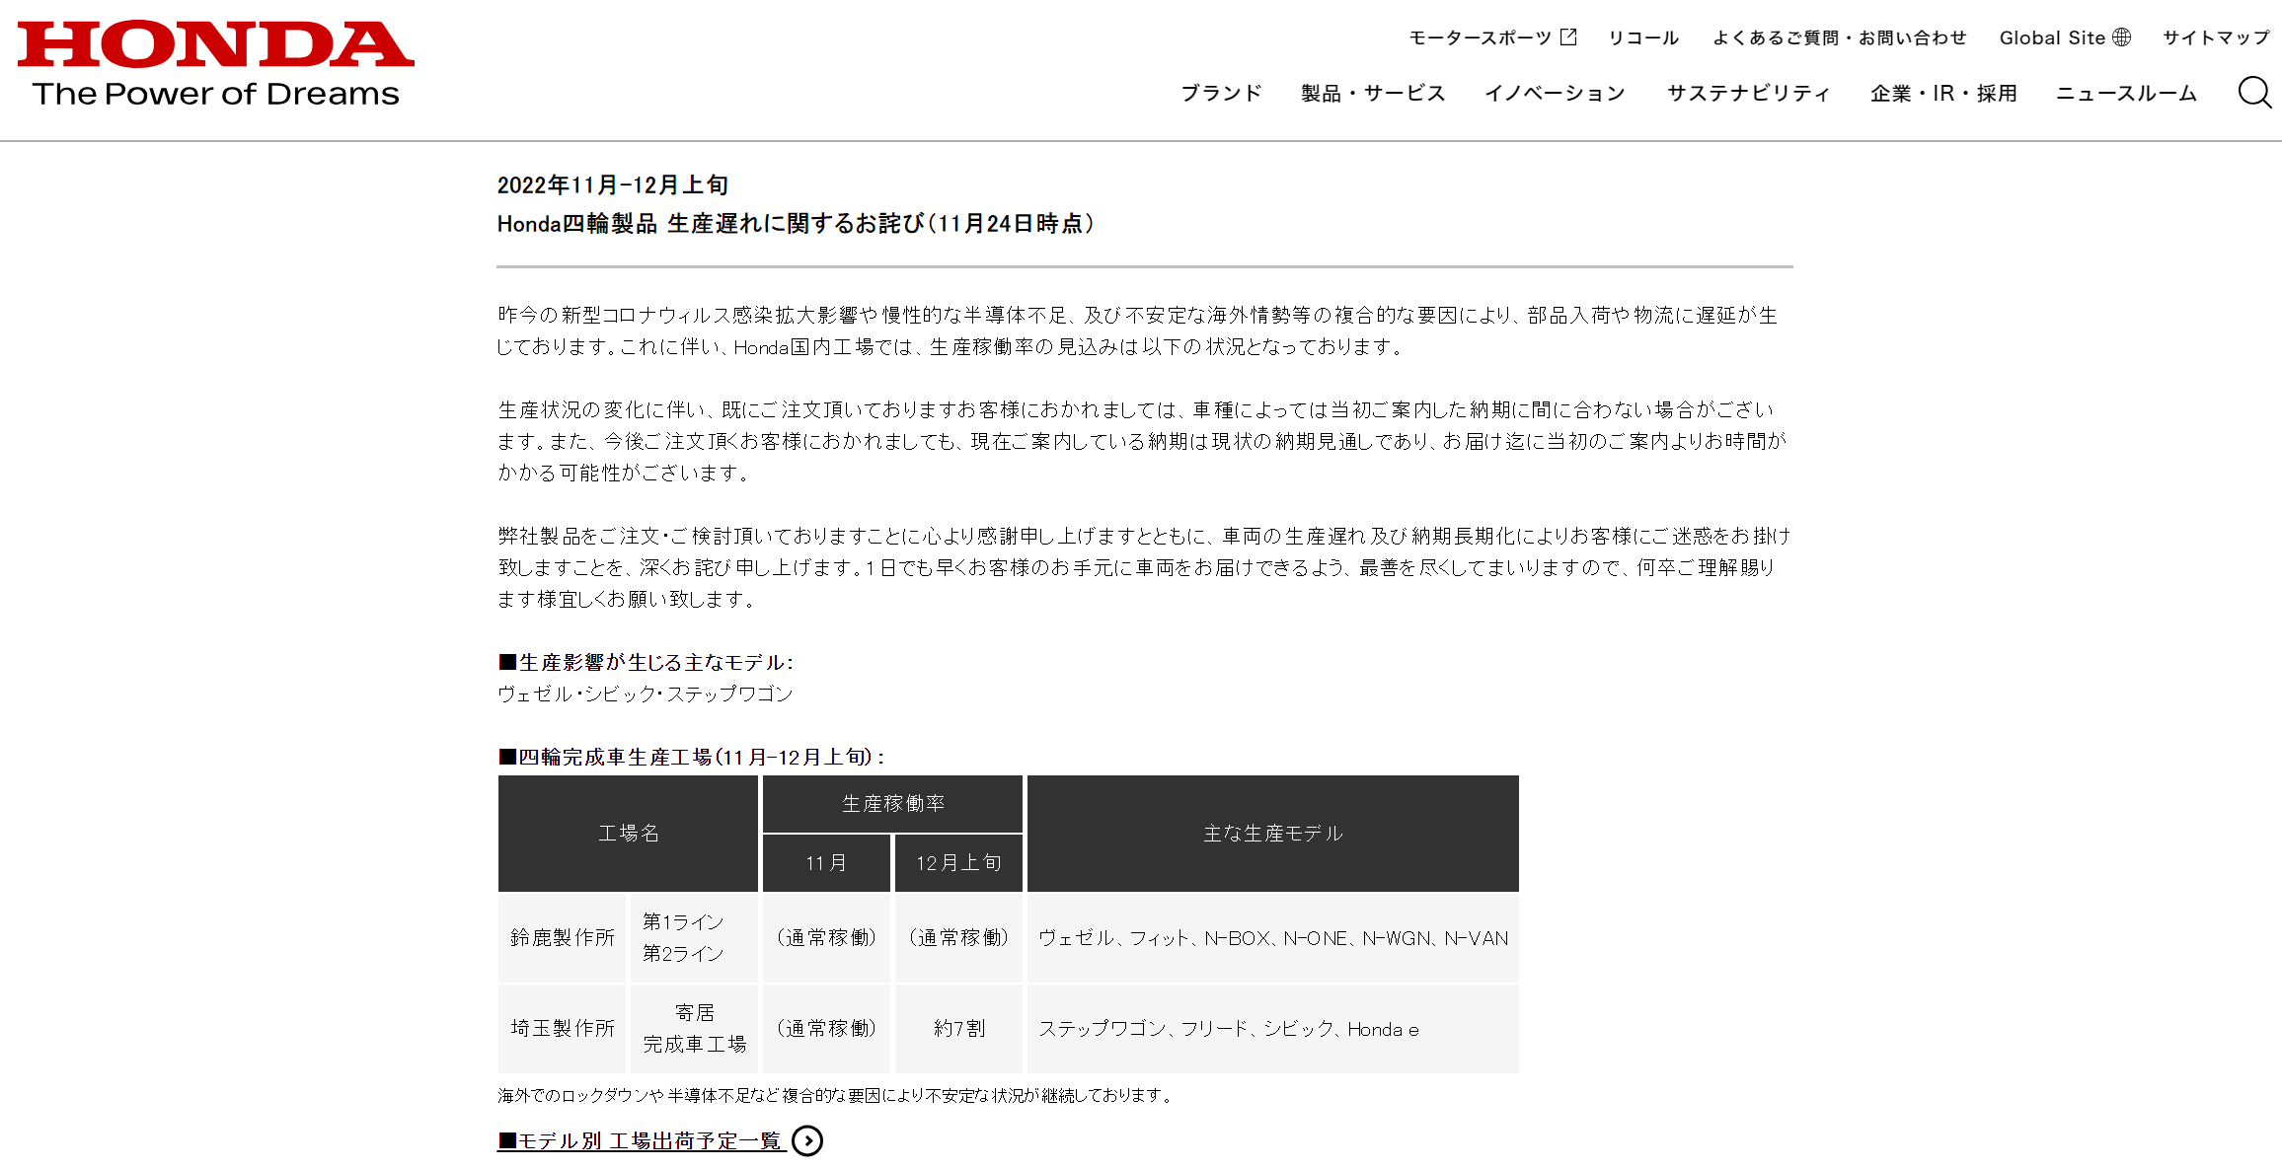Open the サイトマップ link
This screenshot has width=2282, height=1169.
tap(2216, 37)
